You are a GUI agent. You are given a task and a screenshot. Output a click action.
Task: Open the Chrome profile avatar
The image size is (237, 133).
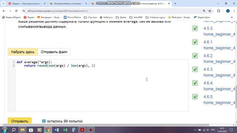[228, 11]
